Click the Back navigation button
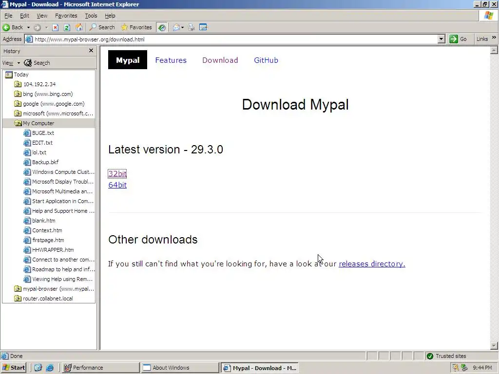The width and height of the screenshot is (499, 374). coord(13,27)
